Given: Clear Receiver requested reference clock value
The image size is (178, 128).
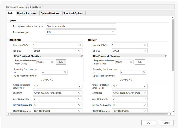Looking at the screenshot, I should coord(131,62).
